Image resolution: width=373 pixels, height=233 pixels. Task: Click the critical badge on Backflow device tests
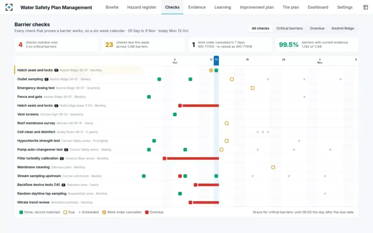[63, 185]
